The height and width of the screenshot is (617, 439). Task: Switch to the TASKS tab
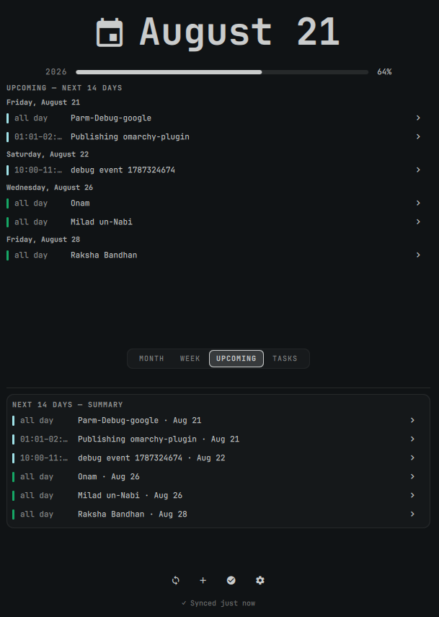(285, 359)
